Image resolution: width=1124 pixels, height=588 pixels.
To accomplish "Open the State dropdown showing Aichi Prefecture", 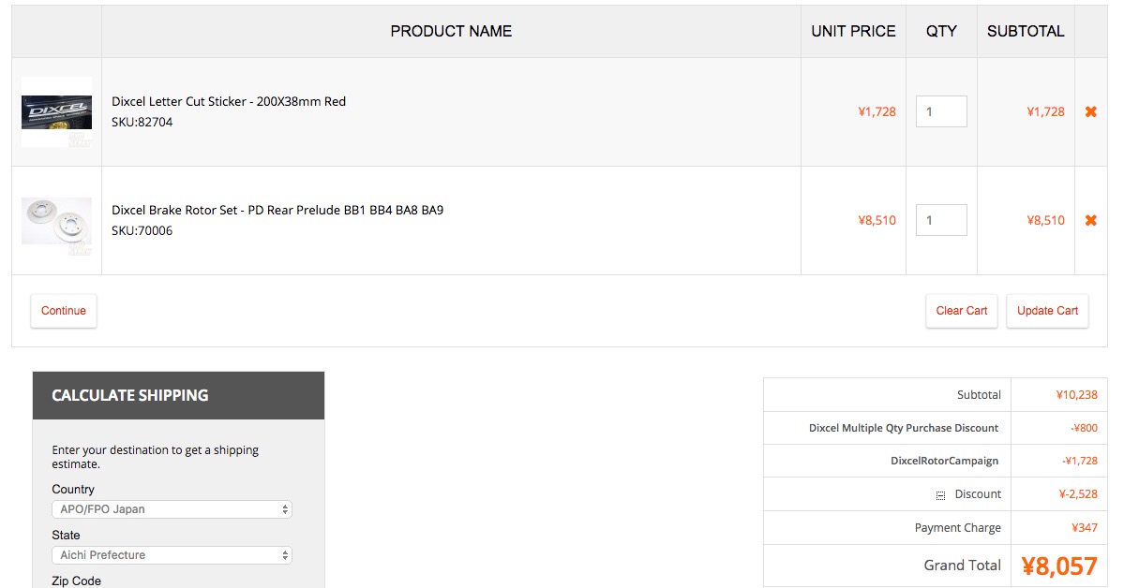I will (x=172, y=555).
